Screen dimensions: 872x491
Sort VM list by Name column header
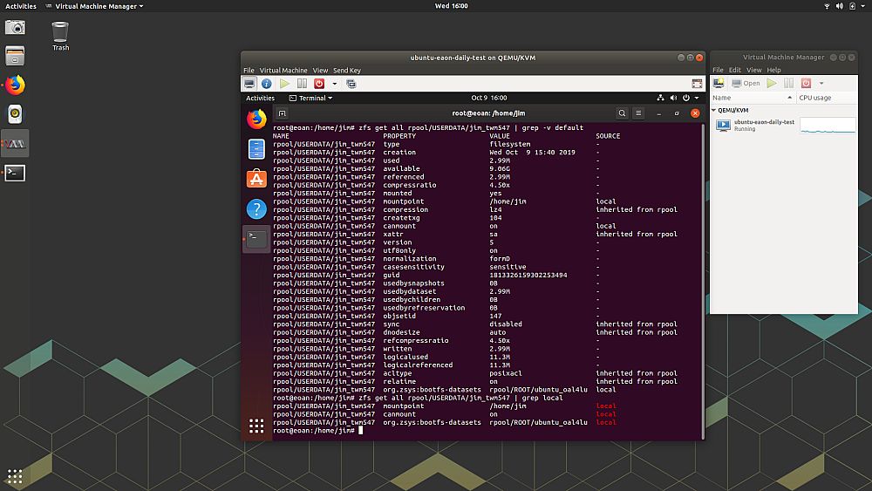click(x=750, y=98)
